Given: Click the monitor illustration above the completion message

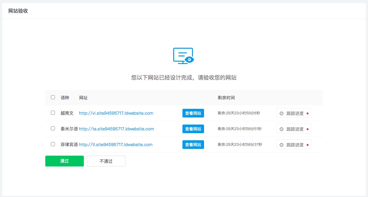Looking at the screenshot, I should pos(183,55).
